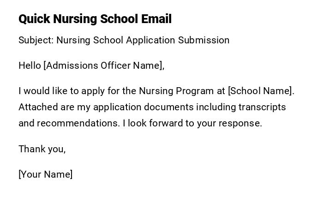Screen dimensions: 323x203
Task: Click the greeting word 'Hello'
Action: 30,66
